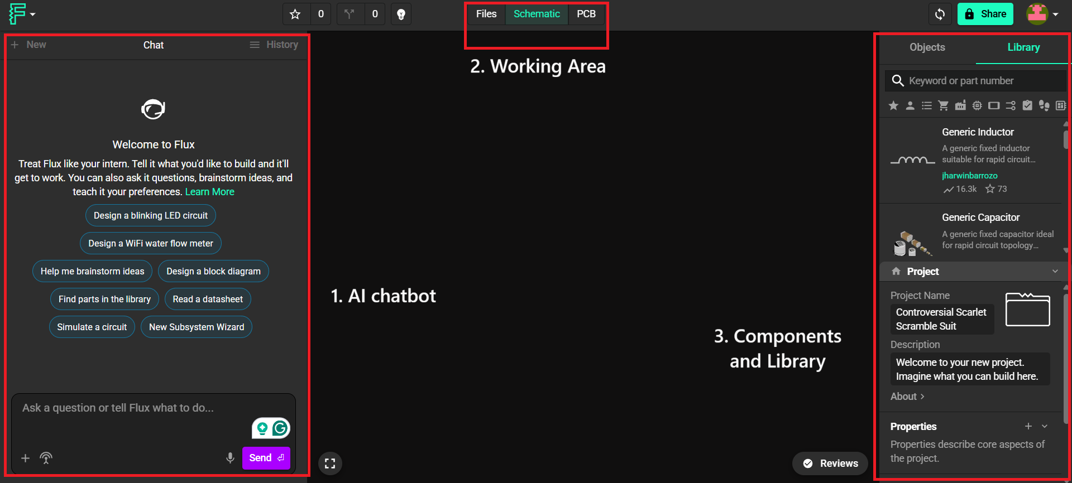Open the Learn More link
Screen dimensions: 1072x483
210,191
